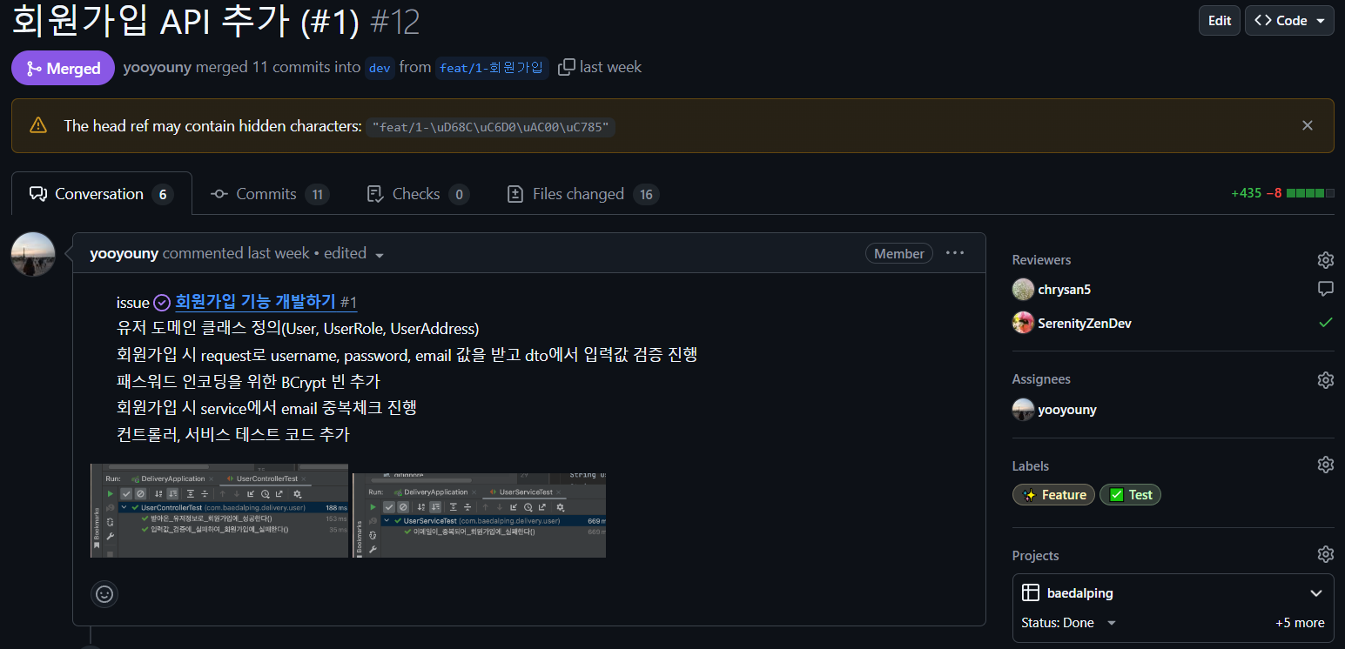Open the Assignees settings gear
This screenshot has height=649, width=1345.
coord(1325,379)
